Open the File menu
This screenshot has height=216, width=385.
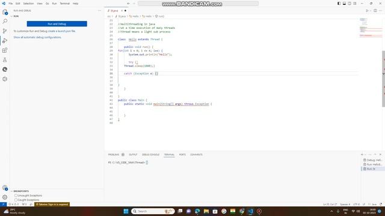coord(11,4)
